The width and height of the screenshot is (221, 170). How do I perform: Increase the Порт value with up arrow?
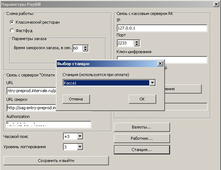tap(130, 41)
